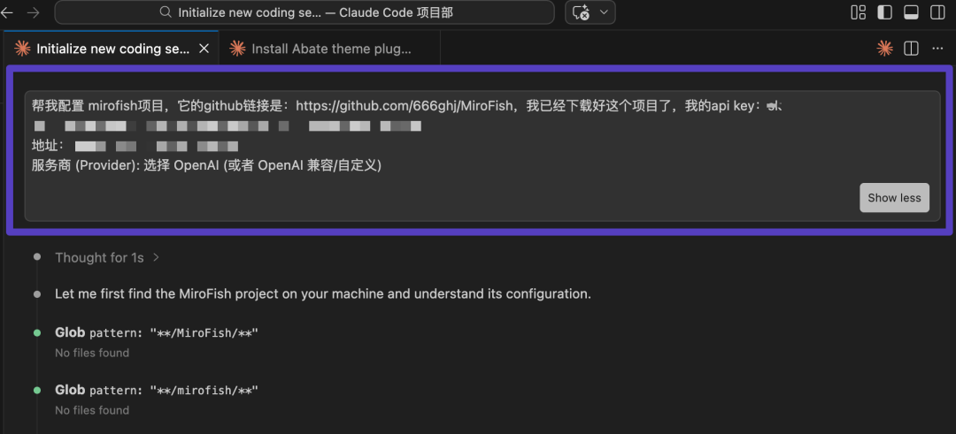The image size is (956, 434).
Task: Select the Initialize new coding session tab
Action: coord(112,49)
